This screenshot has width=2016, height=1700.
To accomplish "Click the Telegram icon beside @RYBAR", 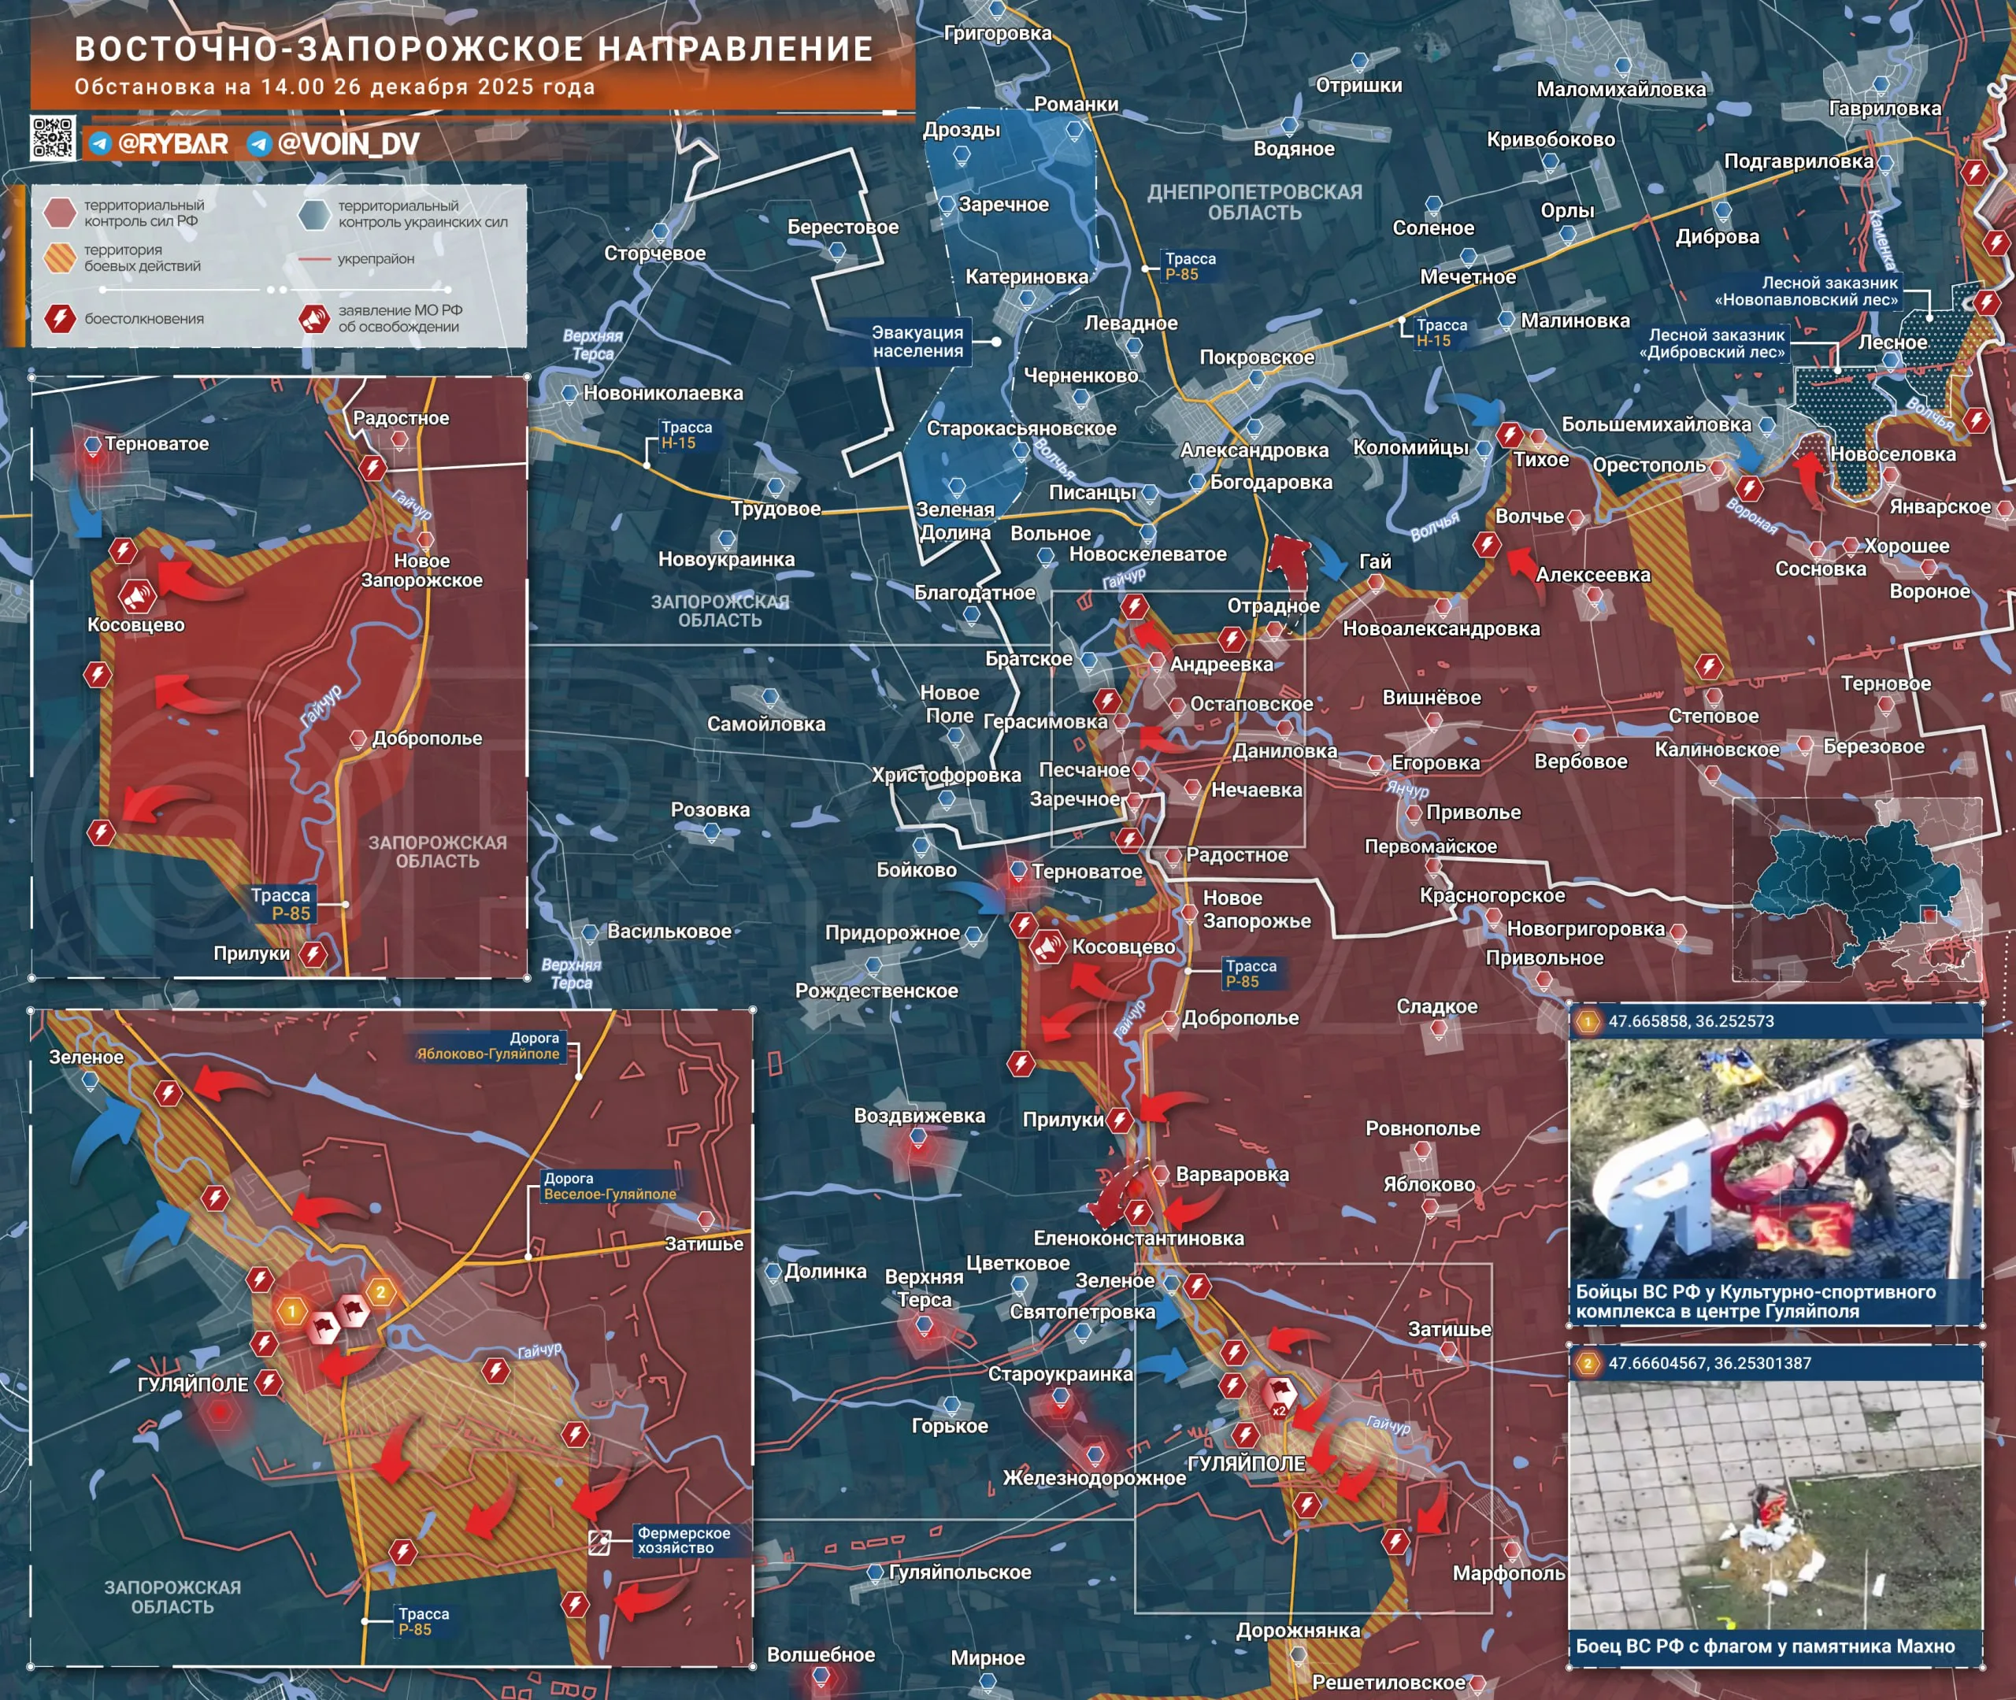I will click(100, 143).
